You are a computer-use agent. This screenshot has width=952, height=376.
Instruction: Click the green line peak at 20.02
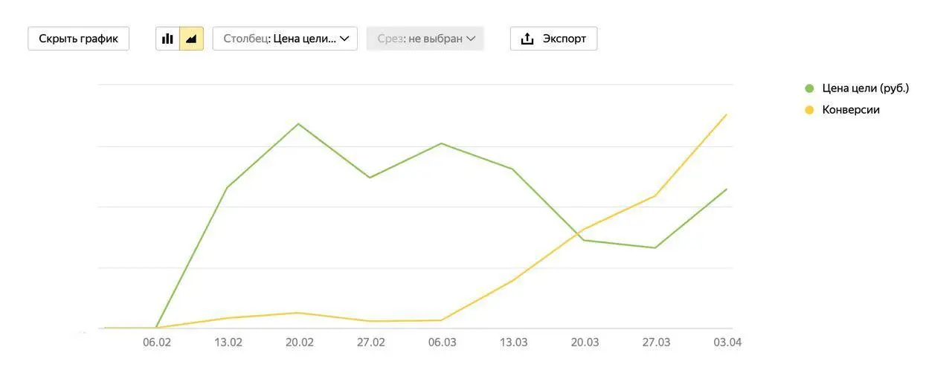point(299,124)
